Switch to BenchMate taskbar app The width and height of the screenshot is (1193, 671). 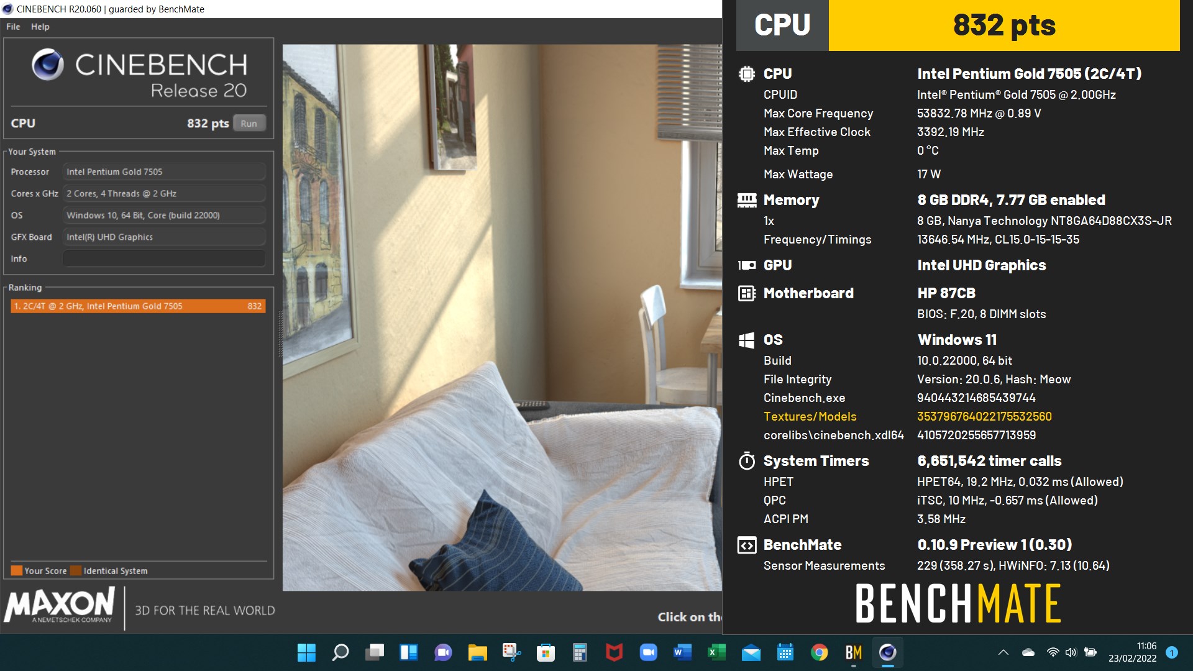[853, 652]
